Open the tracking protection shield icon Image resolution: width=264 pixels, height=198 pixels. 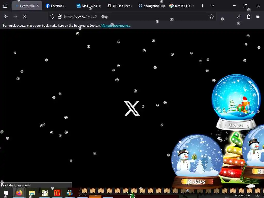[x=52, y=16]
